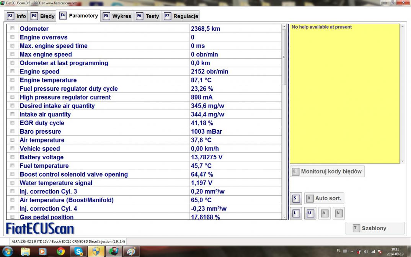Image resolution: width=411 pixels, height=257 pixels.
Task: Switch to the Błędy tab
Action: tap(43, 16)
